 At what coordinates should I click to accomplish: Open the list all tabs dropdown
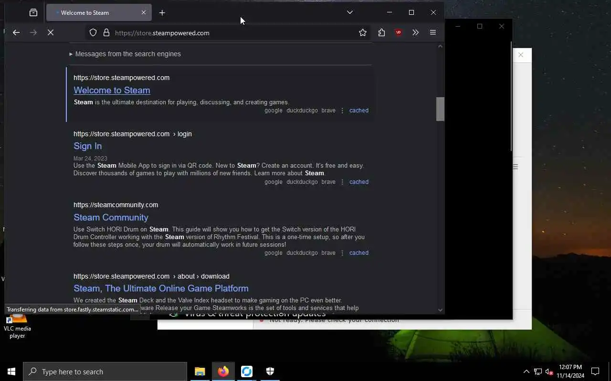coord(350,12)
